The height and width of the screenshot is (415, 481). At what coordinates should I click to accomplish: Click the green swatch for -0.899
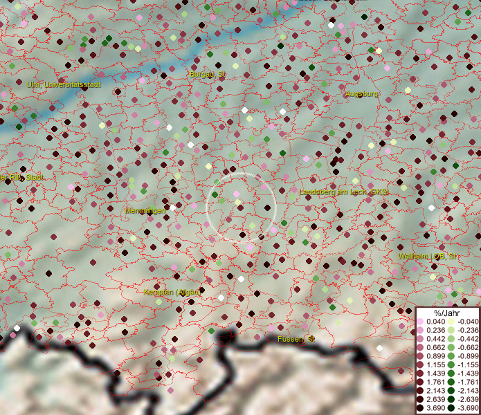pos(451,356)
